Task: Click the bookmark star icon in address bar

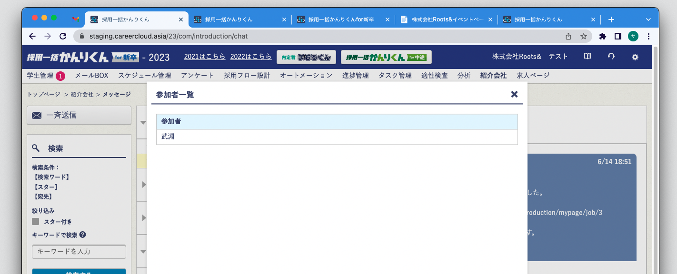Action: (x=583, y=36)
